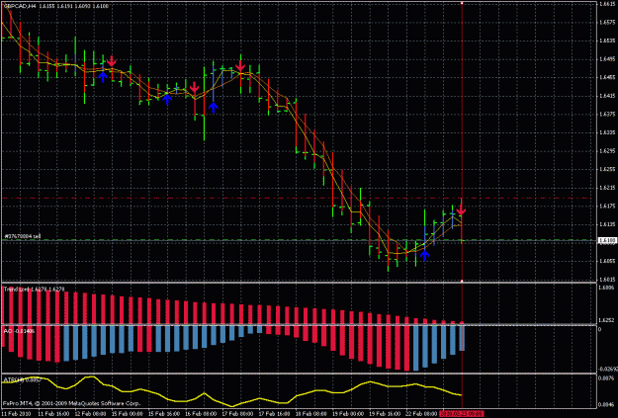
Task: Click the current price tag 1.6100
Action: coord(607,240)
